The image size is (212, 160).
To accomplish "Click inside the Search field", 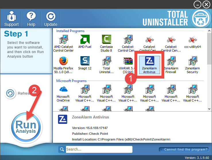I will (x=99, y=149).
